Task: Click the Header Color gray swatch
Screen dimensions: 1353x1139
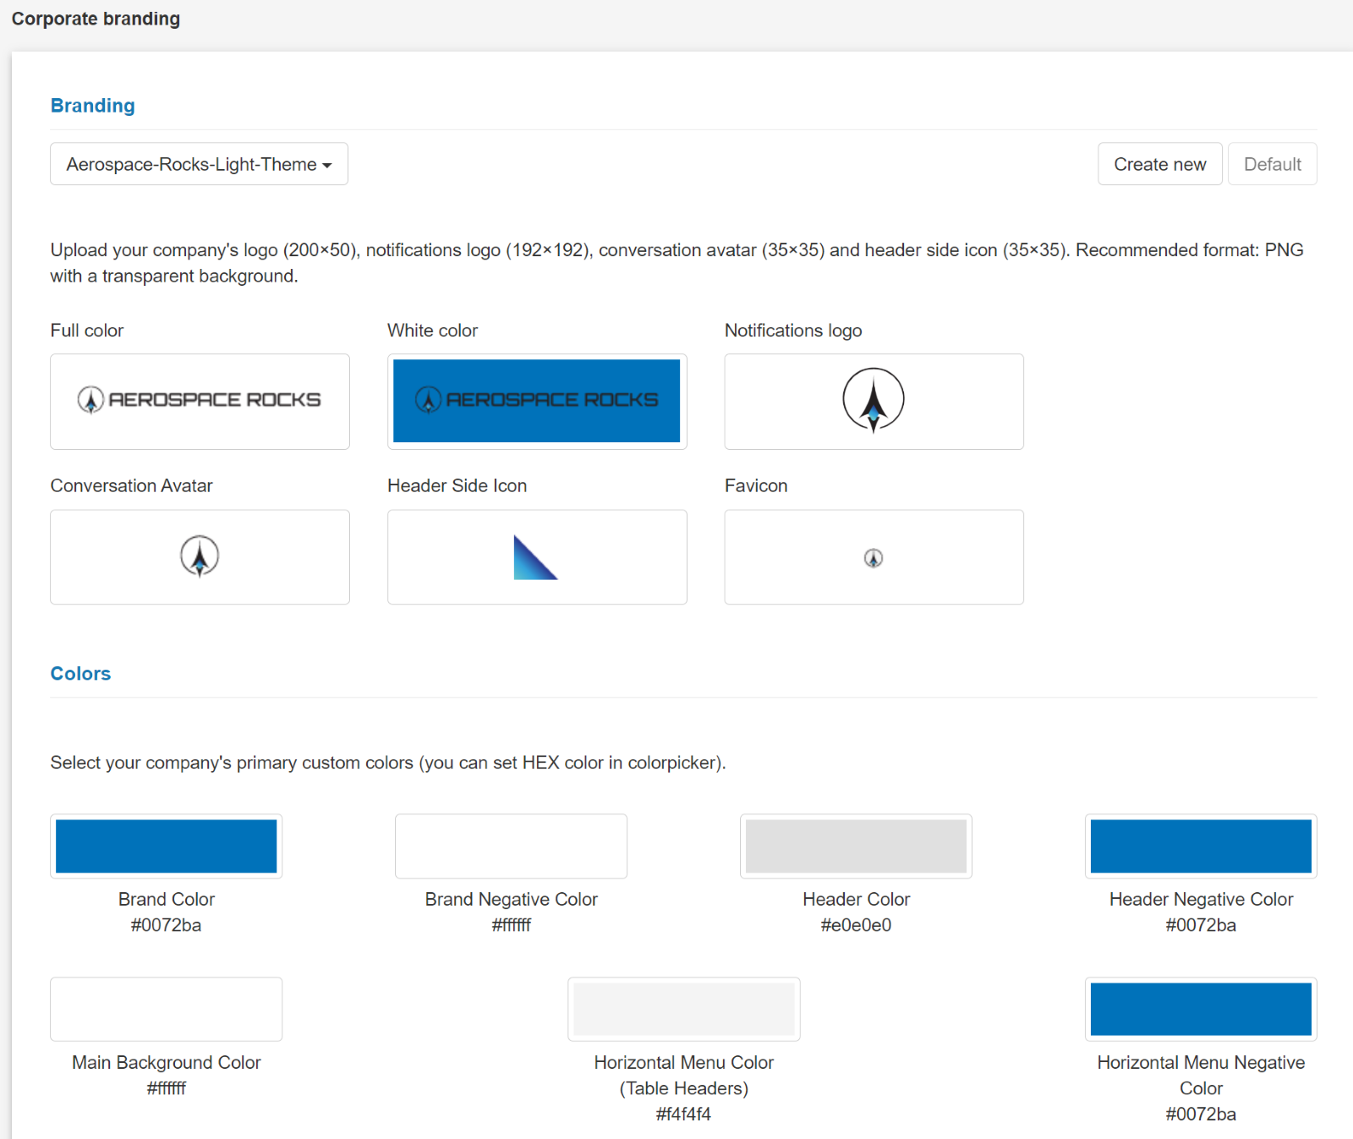Action: (855, 846)
